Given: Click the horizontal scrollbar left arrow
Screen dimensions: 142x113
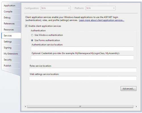Looking at the screenshot, I should pyautogui.click(x=25, y=106).
